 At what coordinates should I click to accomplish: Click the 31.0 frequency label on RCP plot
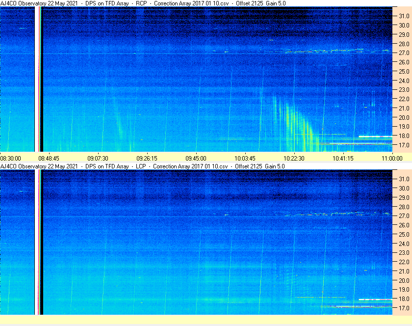[x=404, y=16]
